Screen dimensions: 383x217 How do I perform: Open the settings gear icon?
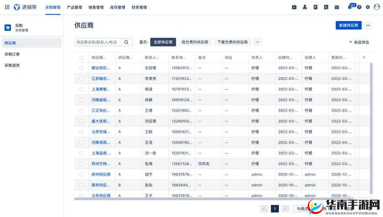(368, 7)
